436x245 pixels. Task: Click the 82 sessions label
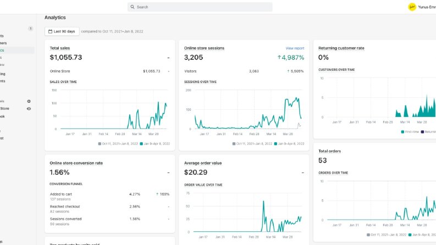59,211
